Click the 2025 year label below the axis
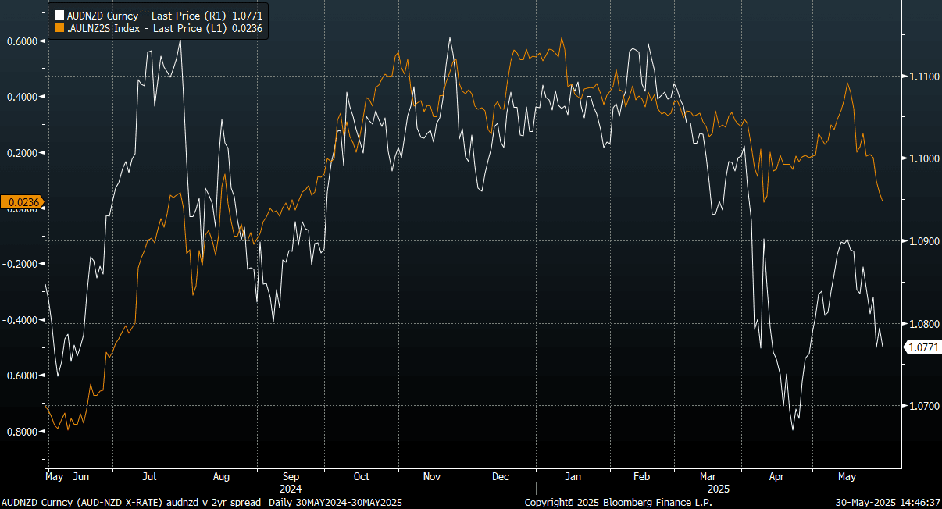Viewport: 942px width, 509px height. [x=717, y=488]
